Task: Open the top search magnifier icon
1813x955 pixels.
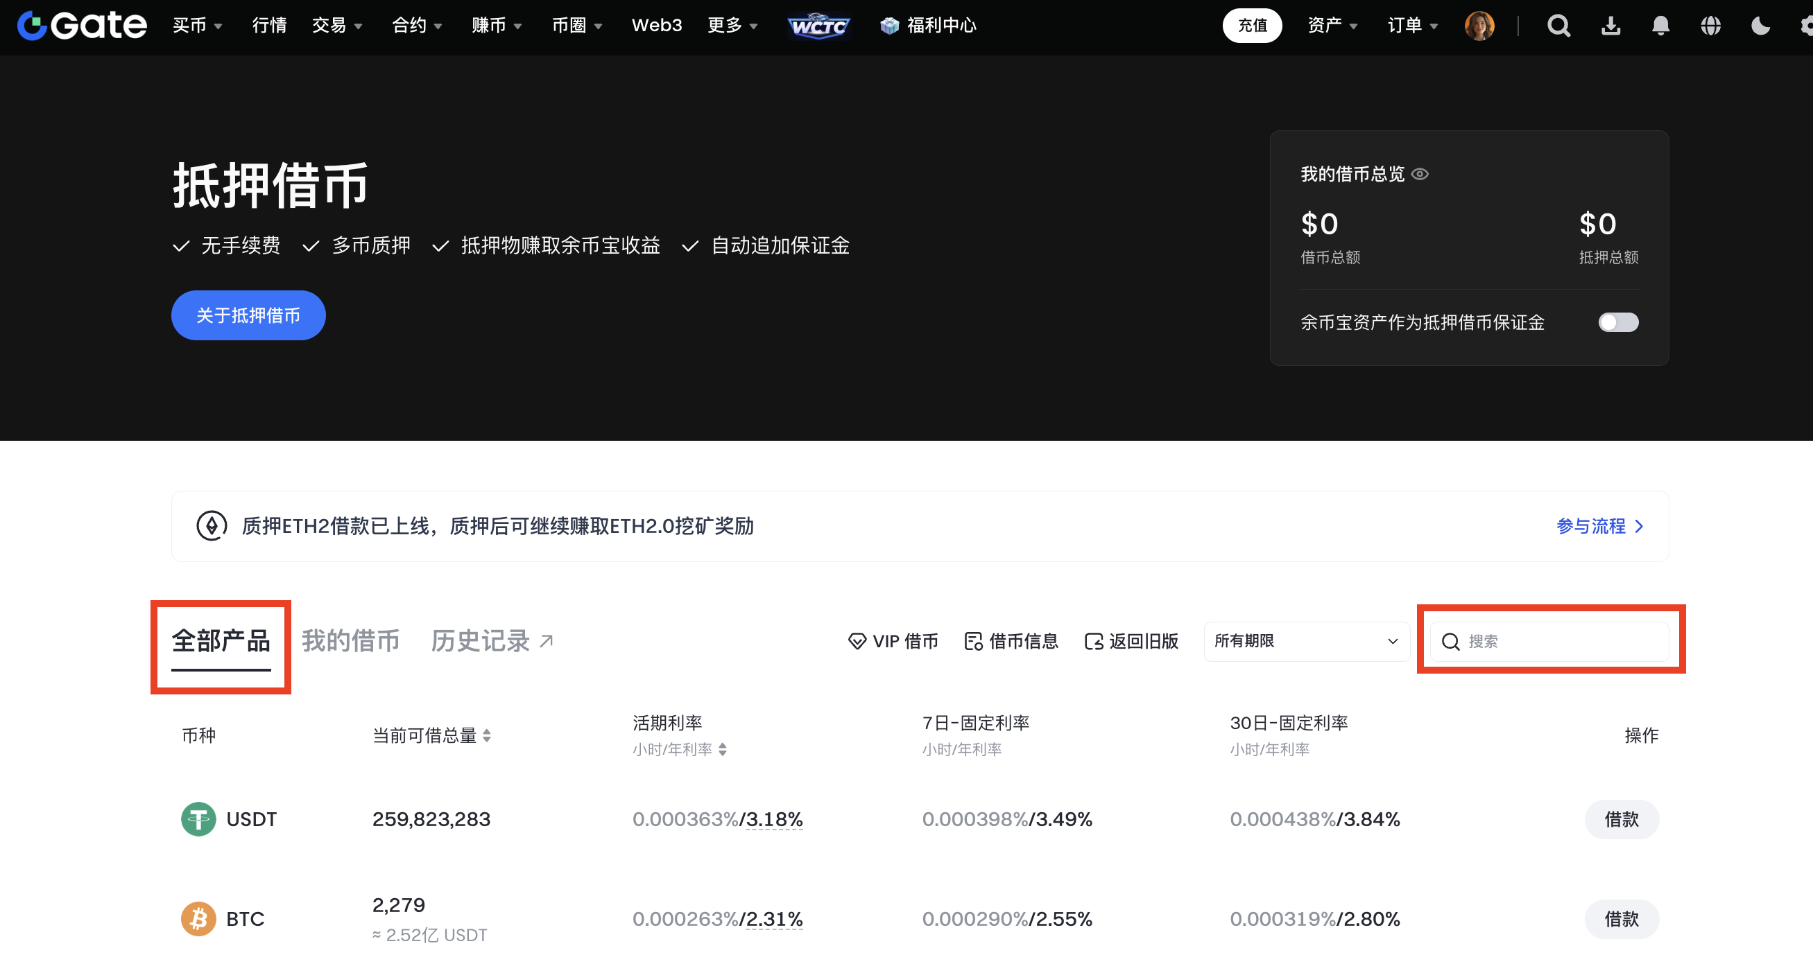Action: [1558, 26]
